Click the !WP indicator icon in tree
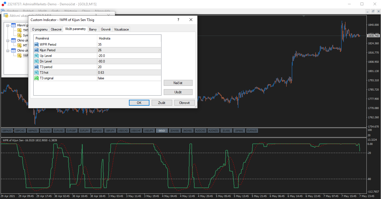 pos(20,55)
